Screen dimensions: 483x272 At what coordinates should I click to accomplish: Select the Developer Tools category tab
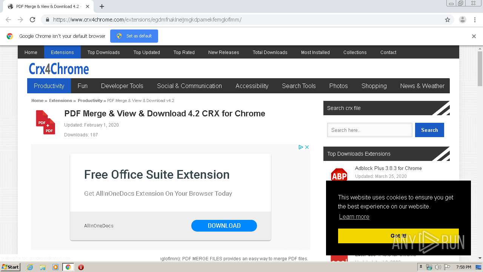(x=122, y=86)
